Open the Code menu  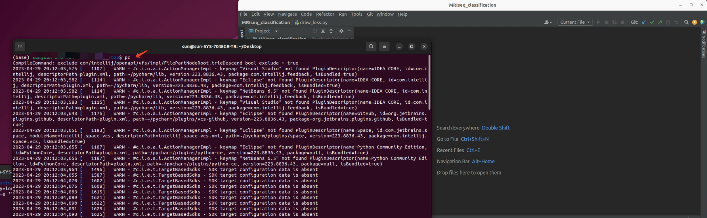click(x=306, y=14)
